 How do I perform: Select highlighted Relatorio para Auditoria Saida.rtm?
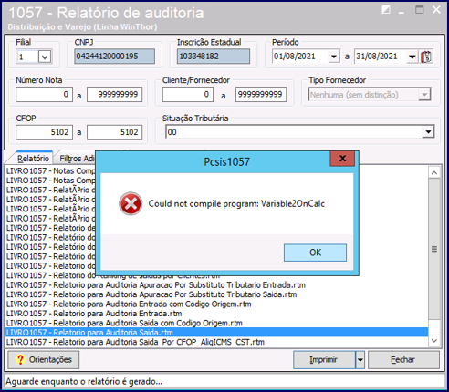click(216, 333)
